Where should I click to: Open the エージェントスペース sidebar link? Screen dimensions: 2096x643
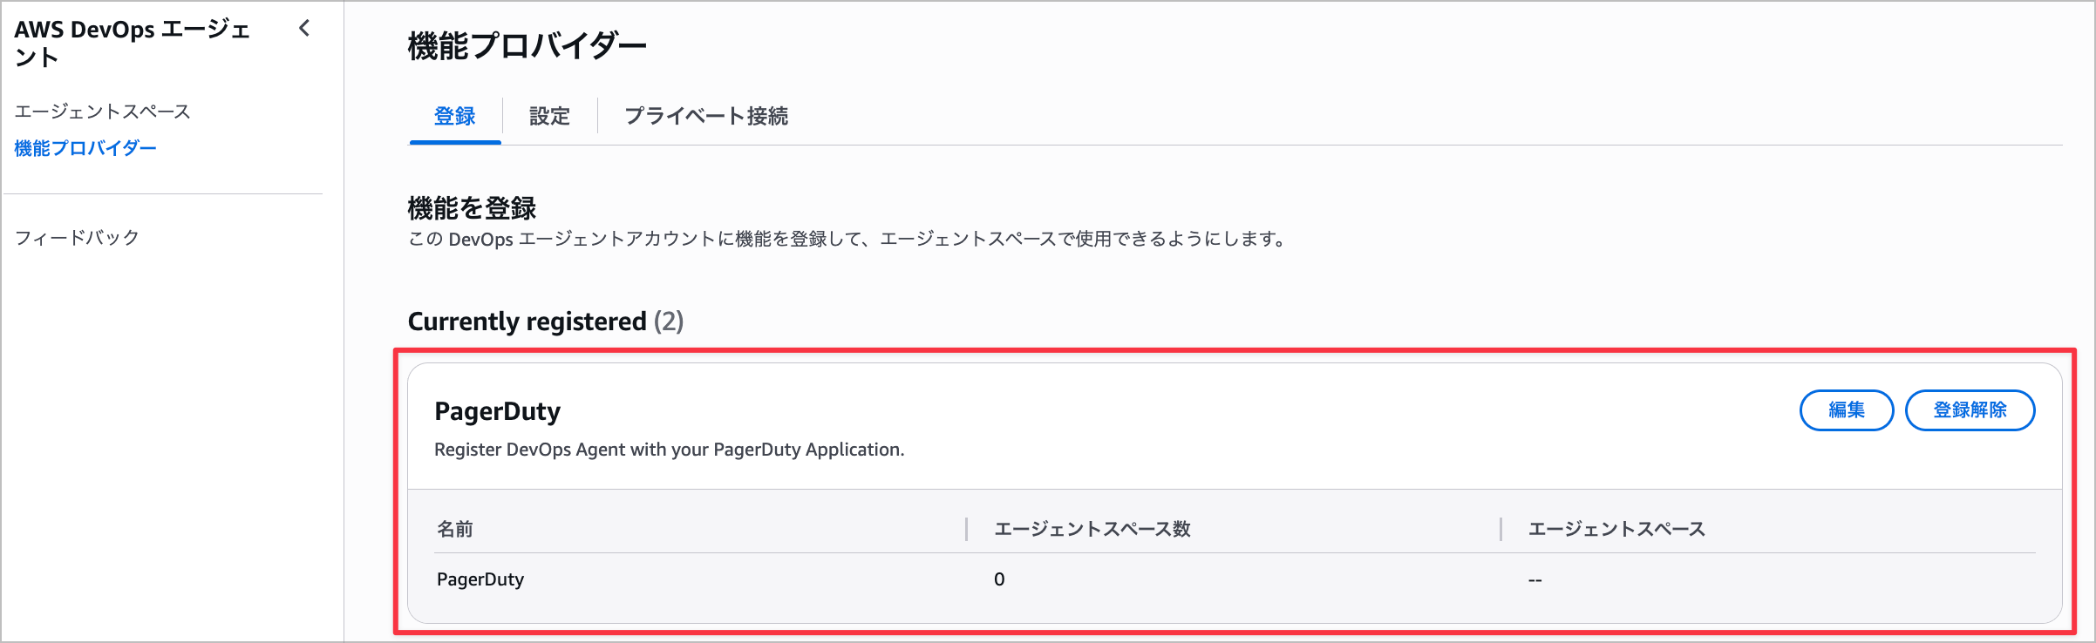point(102,112)
